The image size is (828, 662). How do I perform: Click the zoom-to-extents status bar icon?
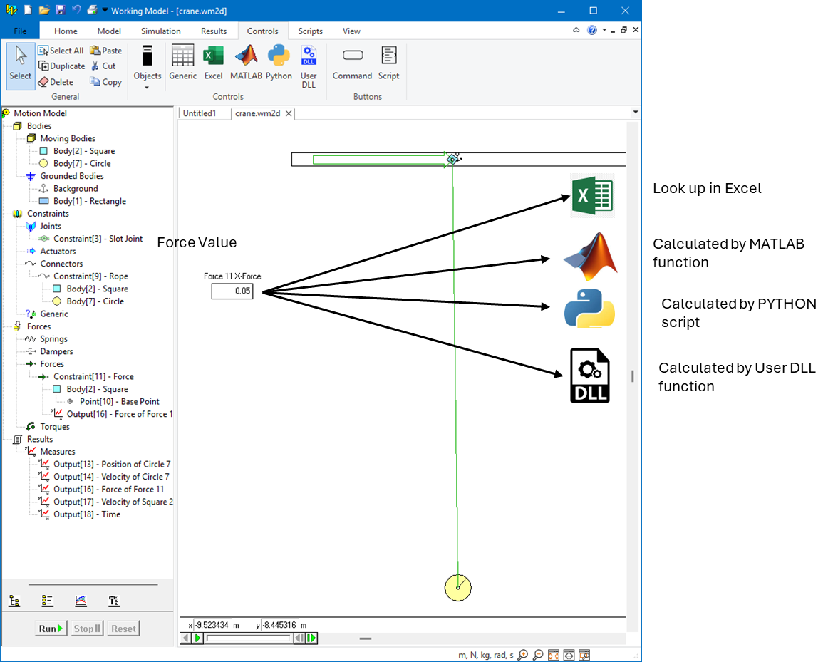(554, 655)
